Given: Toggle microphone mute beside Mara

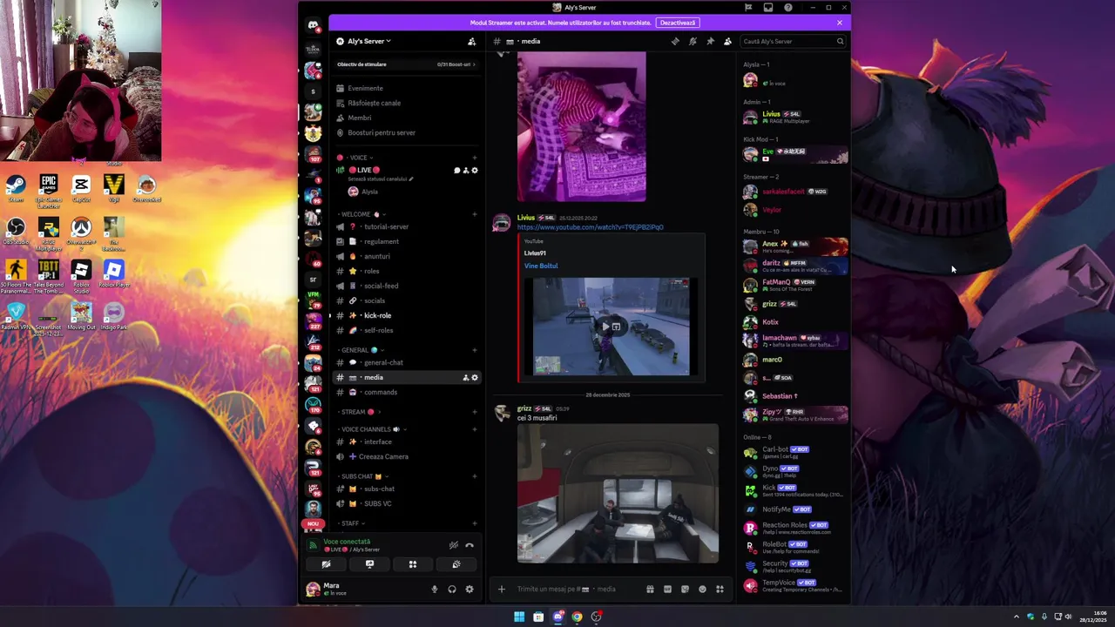Looking at the screenshot, I should 435,590.
